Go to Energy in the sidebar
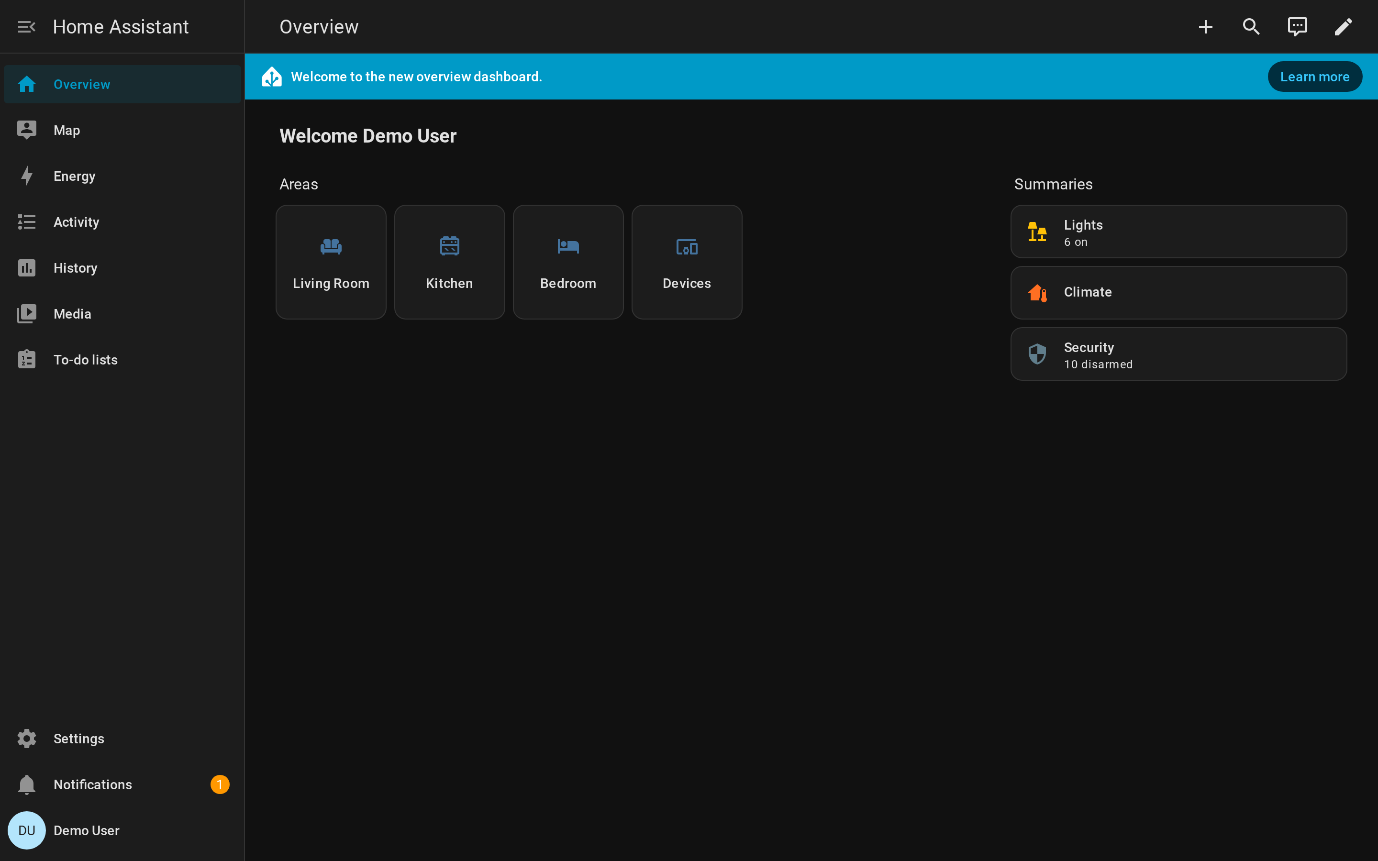 click(122, 176)
